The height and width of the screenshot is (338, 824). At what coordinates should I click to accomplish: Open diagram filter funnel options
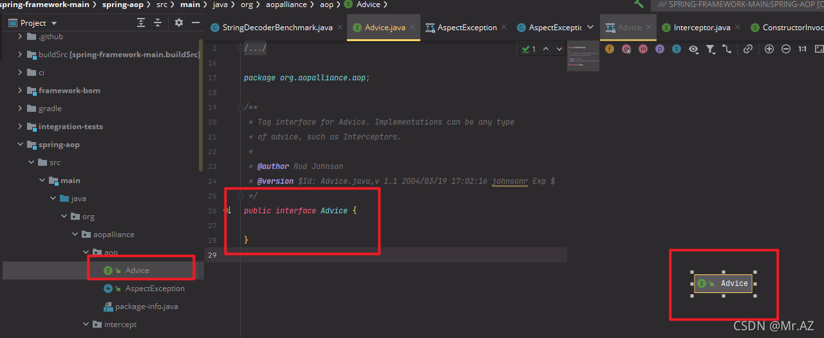point(711,49)
